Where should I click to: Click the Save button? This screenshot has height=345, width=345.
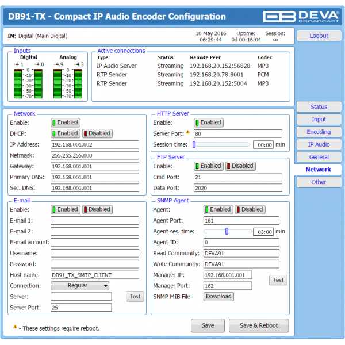208,325
